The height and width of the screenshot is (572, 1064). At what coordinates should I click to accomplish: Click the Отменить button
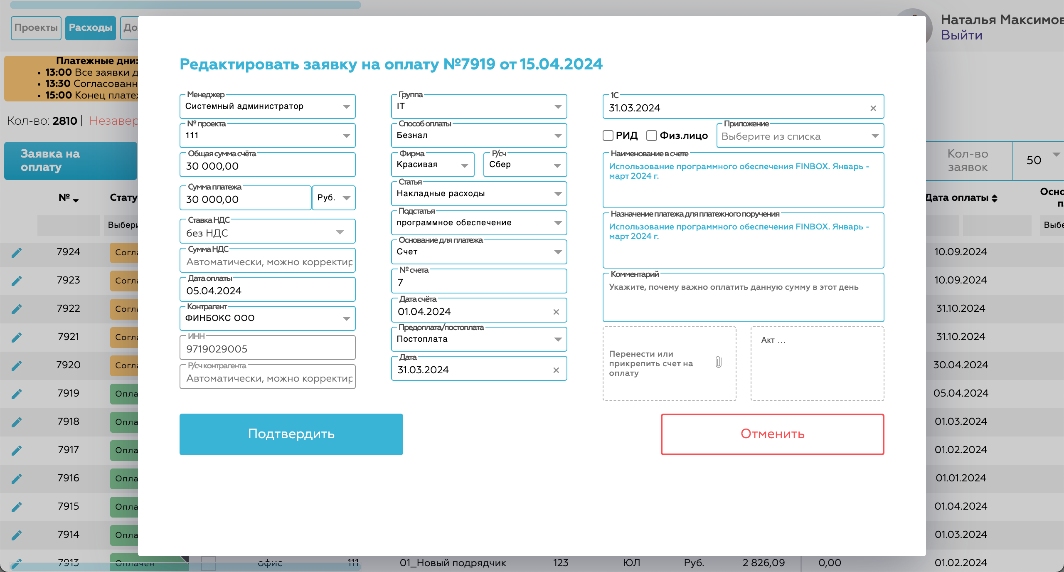(772, 434)
